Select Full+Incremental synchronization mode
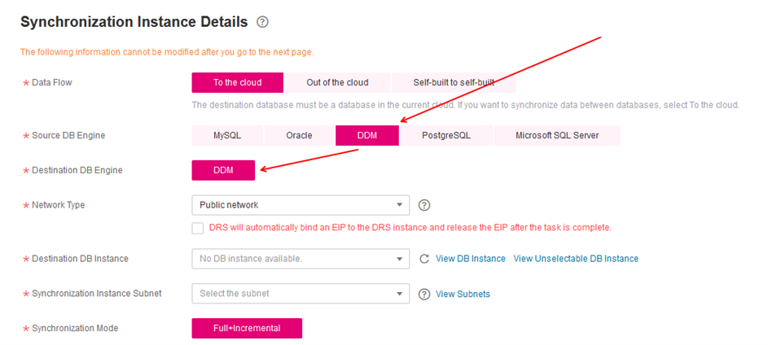The width and height of the screenshot is (768, 345). coord(247,328)
